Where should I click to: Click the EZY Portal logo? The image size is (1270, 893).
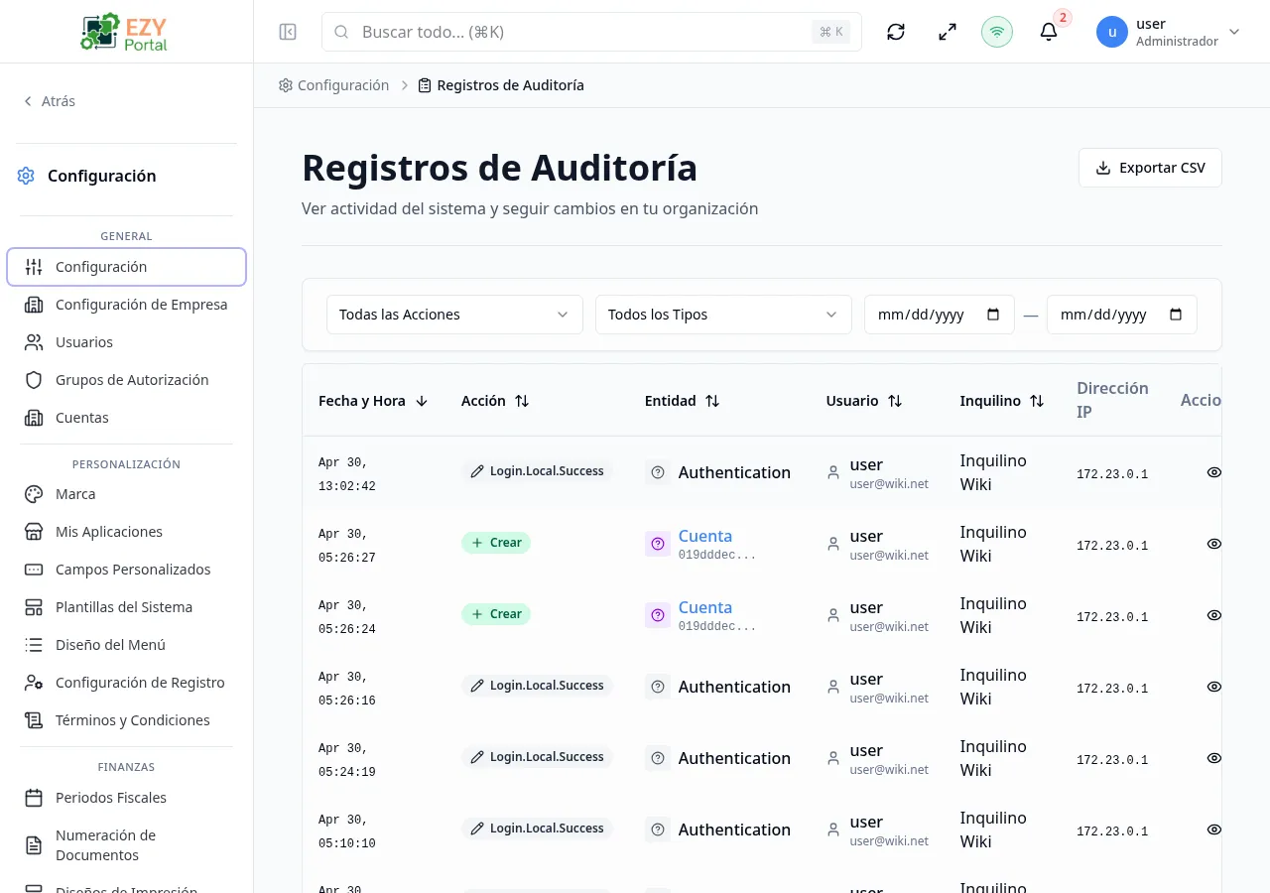pyautogui.click(x=126, y=32)
